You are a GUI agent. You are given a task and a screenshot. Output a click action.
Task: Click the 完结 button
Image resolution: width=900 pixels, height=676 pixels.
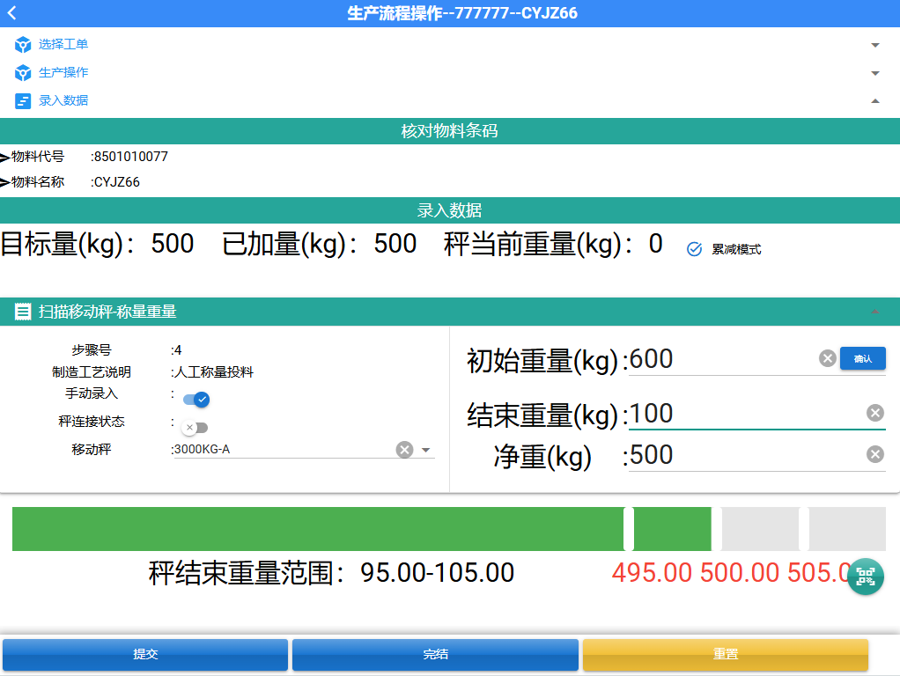click(435, 654)
